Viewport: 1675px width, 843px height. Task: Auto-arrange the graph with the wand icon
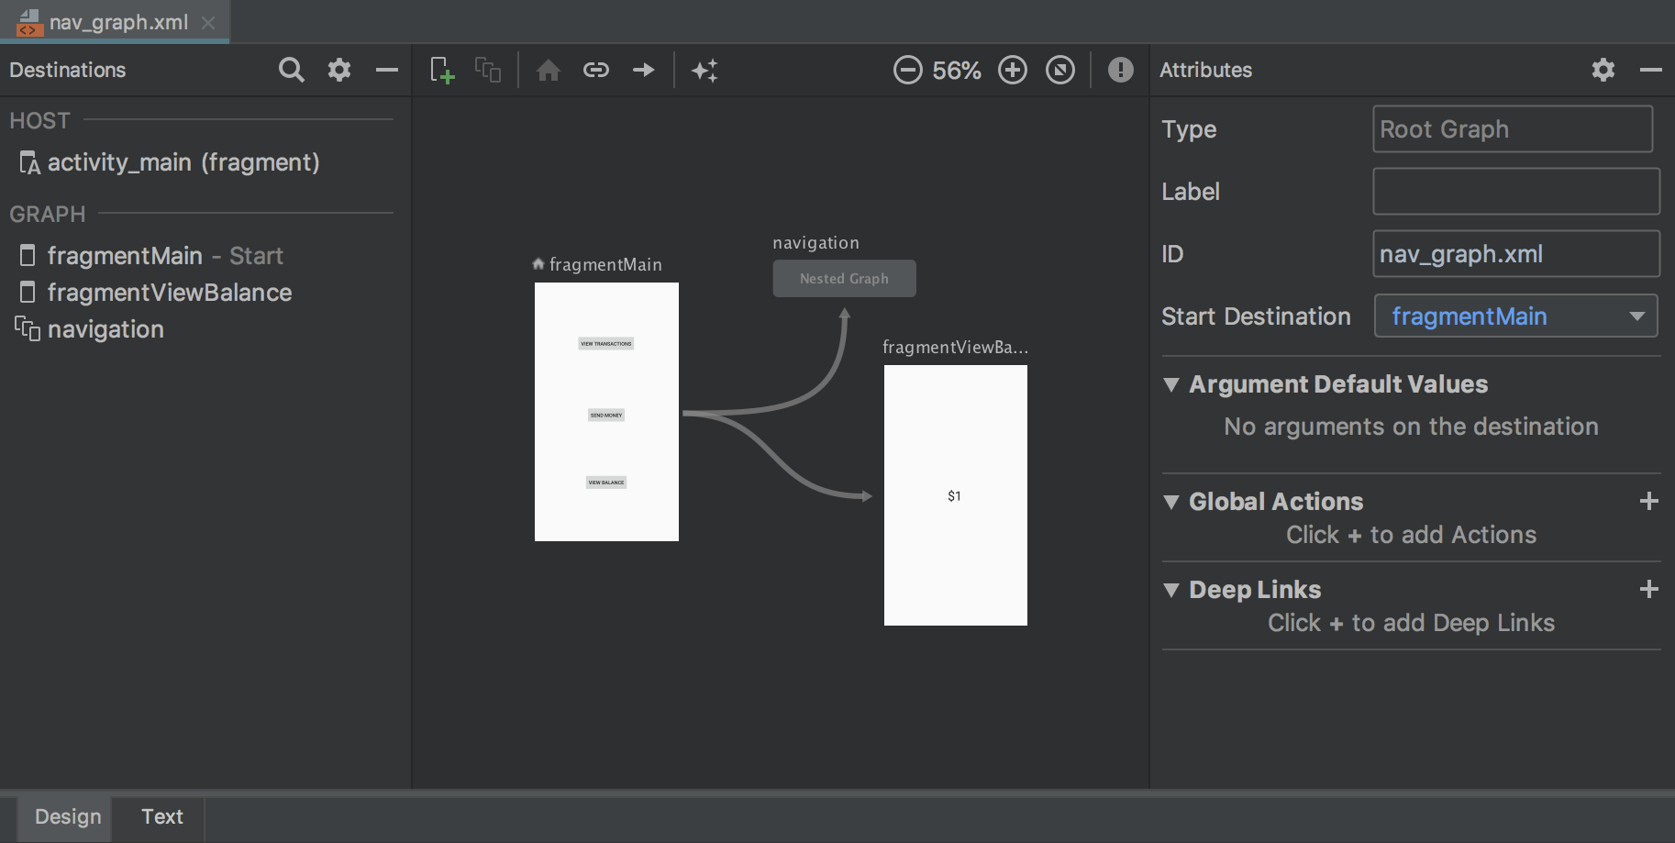coord(704,70)
